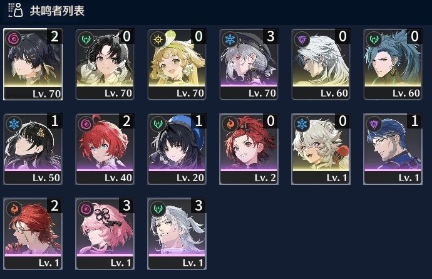Select the black-haired cat-ear Lv. 70 character
Viewport: 432px width, 279px height.
tap(105, 65)
